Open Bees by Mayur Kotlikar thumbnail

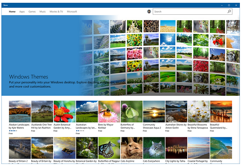pos(109,111)
